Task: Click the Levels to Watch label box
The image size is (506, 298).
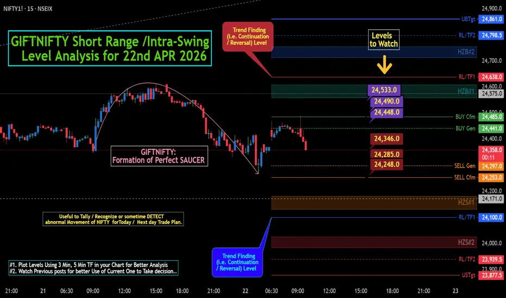Action: click(x=384, y=40)
